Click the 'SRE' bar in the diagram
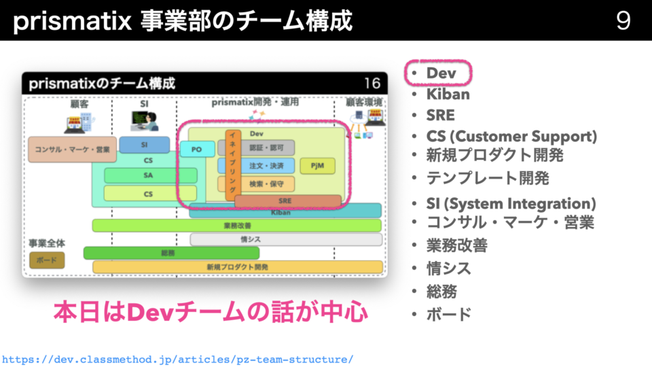652x367 pixels. [x=288, y=200]
